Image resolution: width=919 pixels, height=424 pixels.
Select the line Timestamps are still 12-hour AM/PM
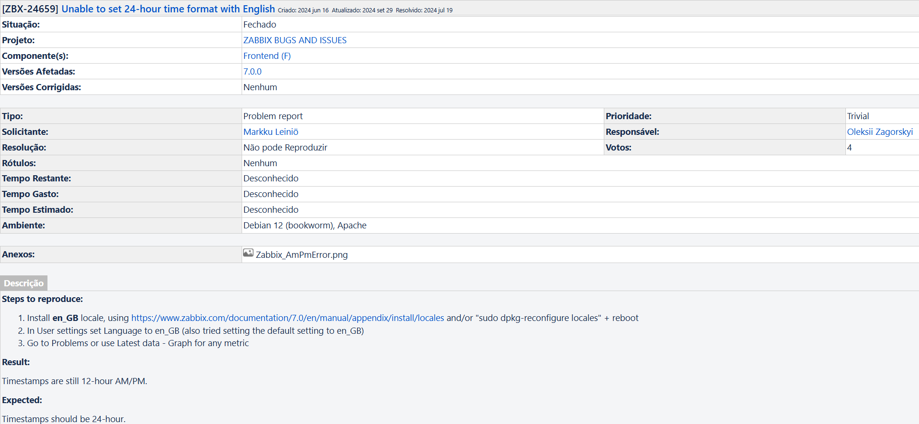click(x=75, y=381)
